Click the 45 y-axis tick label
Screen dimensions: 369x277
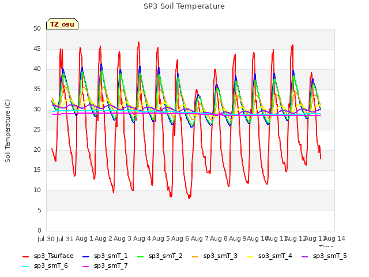click(37, 48)
